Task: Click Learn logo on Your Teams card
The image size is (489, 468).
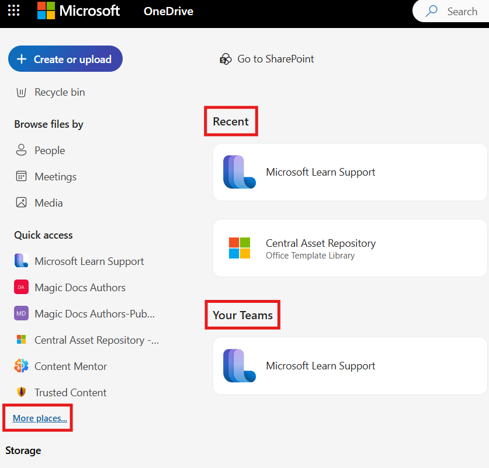Action: click(240, 365)
